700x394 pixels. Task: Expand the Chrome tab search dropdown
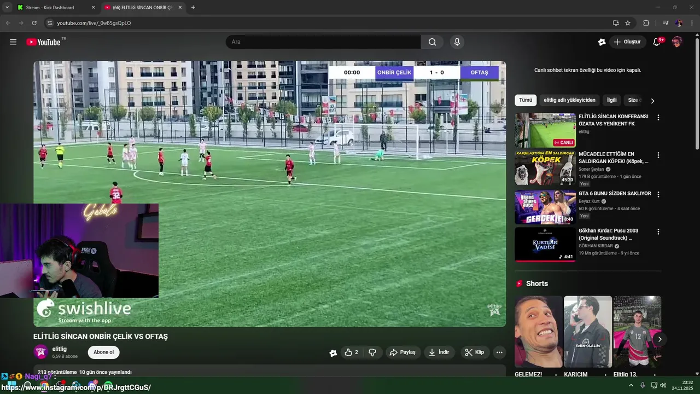pos(7,7)
